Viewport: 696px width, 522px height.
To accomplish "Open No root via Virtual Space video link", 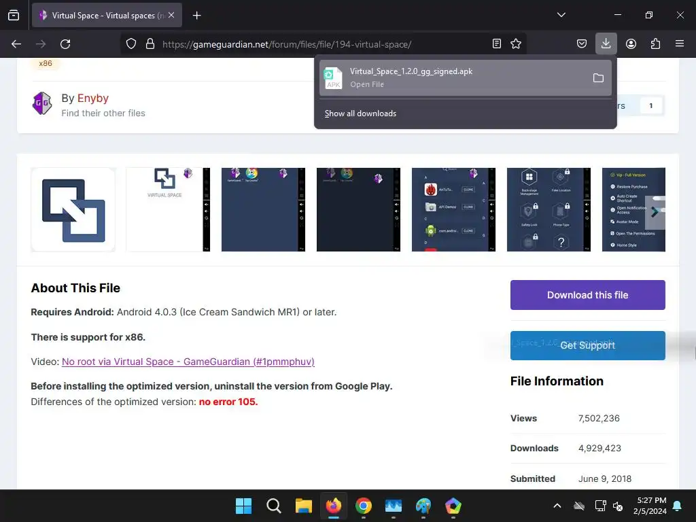I will [188, 362].
